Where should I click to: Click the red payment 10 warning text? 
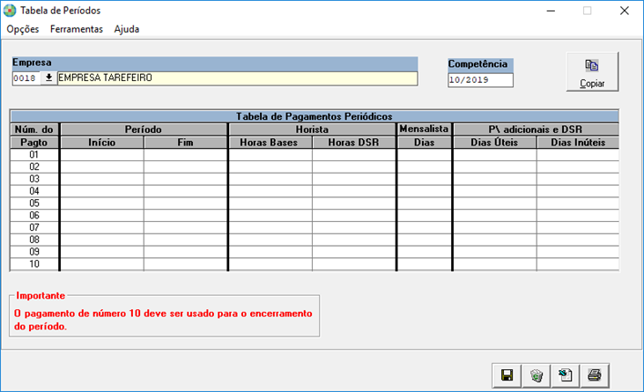tap(163, 320)
